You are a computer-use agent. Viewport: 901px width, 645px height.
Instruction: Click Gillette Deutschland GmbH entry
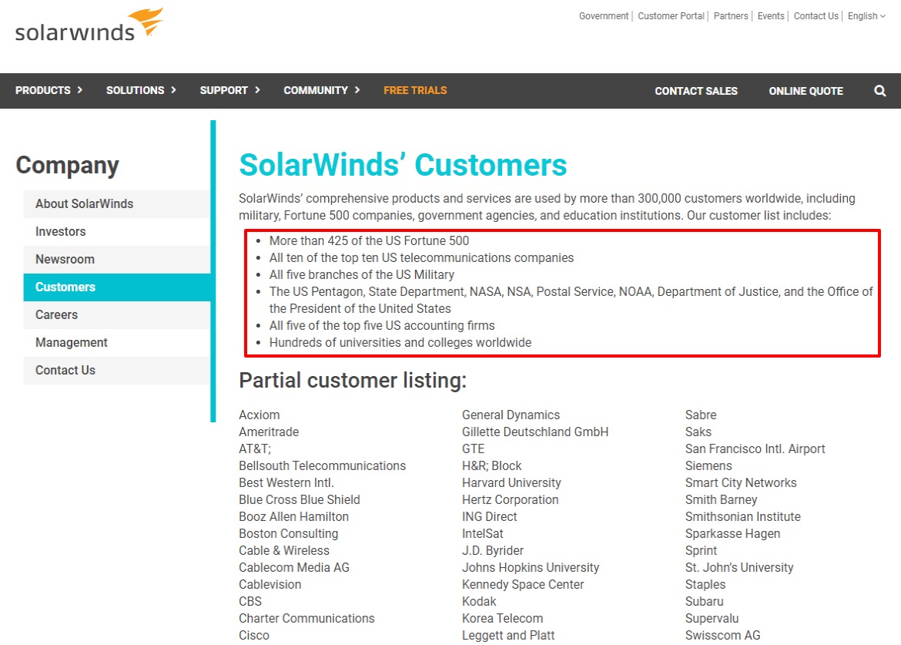point(535,432)
